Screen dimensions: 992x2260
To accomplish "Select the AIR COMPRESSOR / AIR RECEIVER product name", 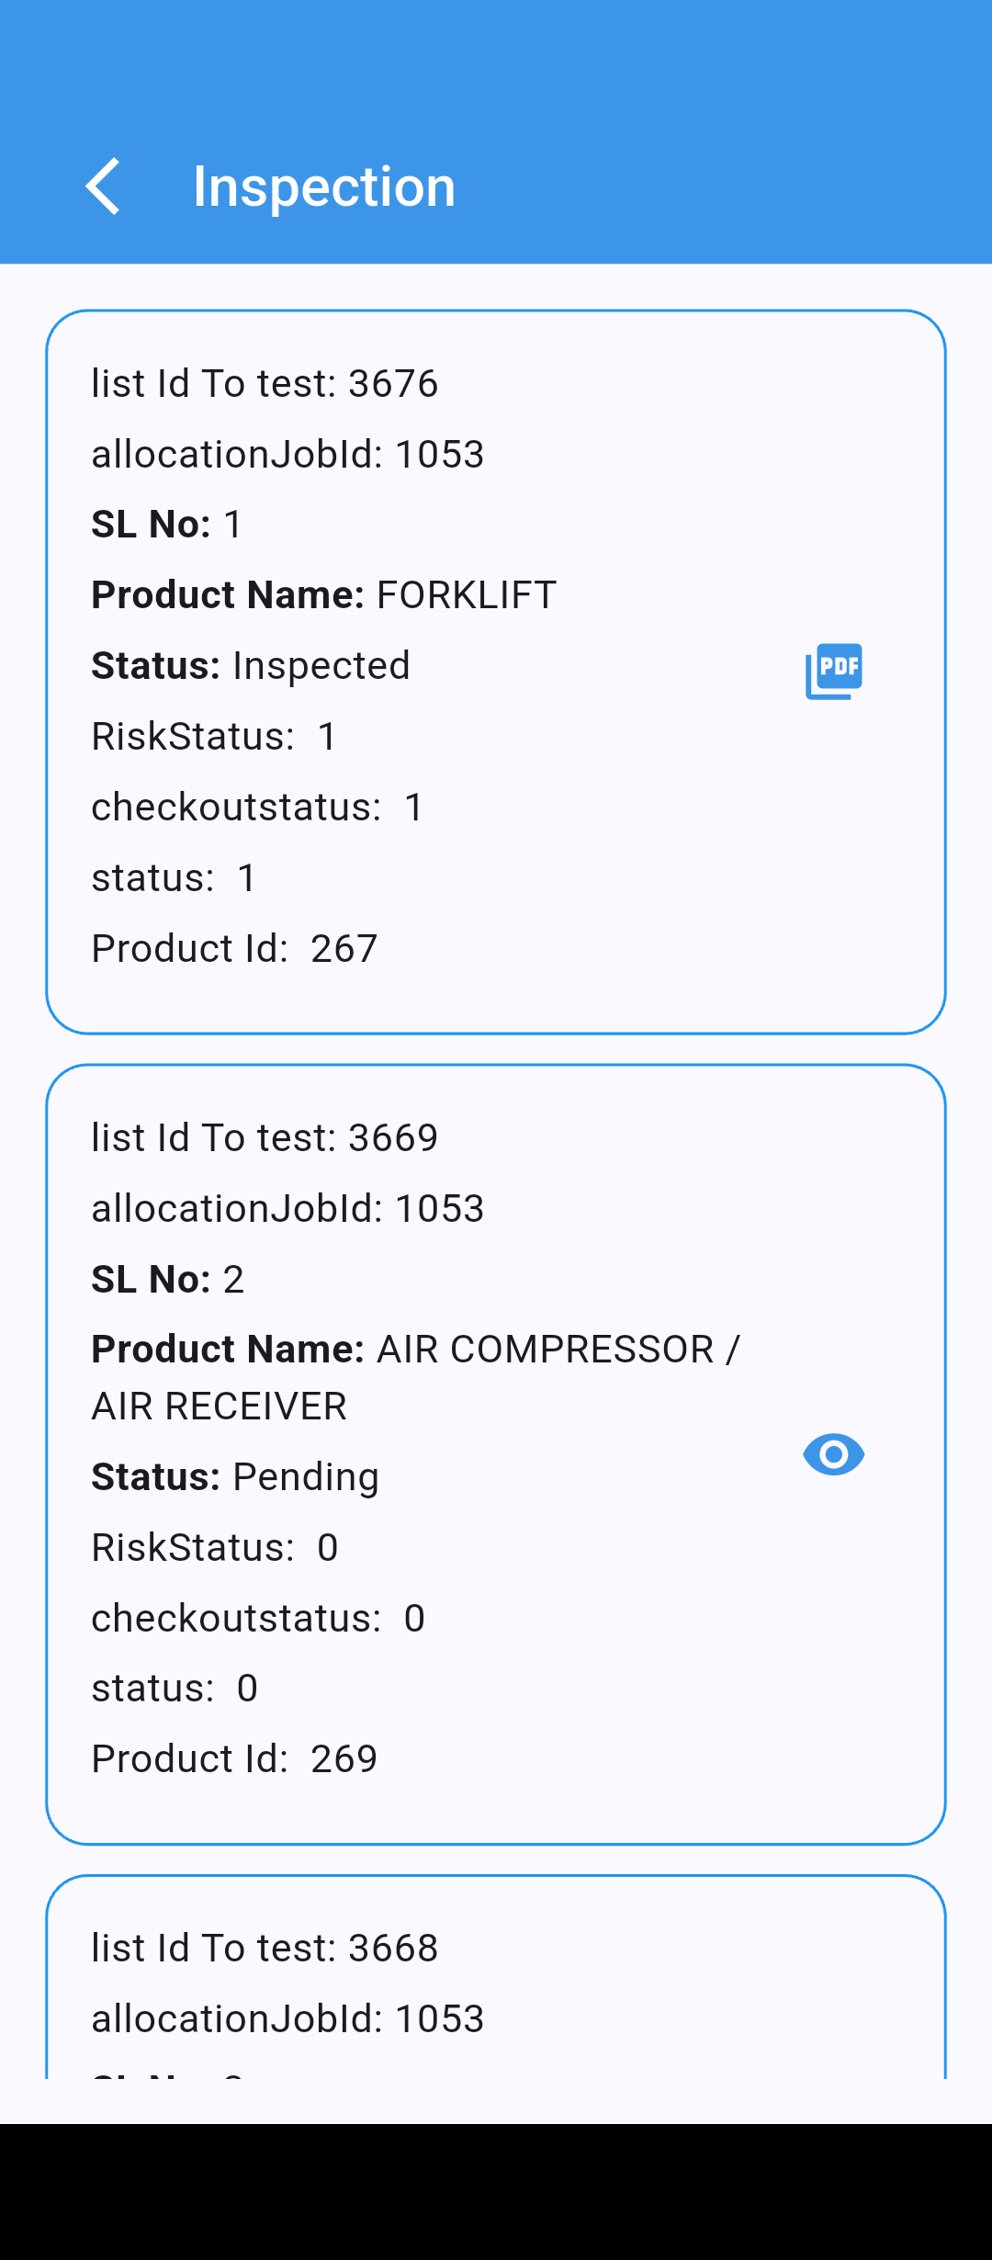I will [x=415, y=1377].
